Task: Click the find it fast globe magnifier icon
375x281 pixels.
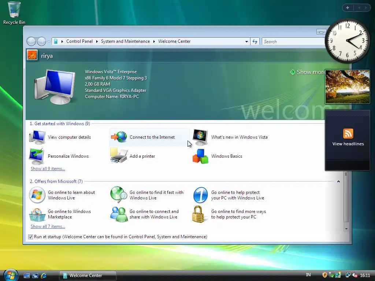Action: point(119,195)
